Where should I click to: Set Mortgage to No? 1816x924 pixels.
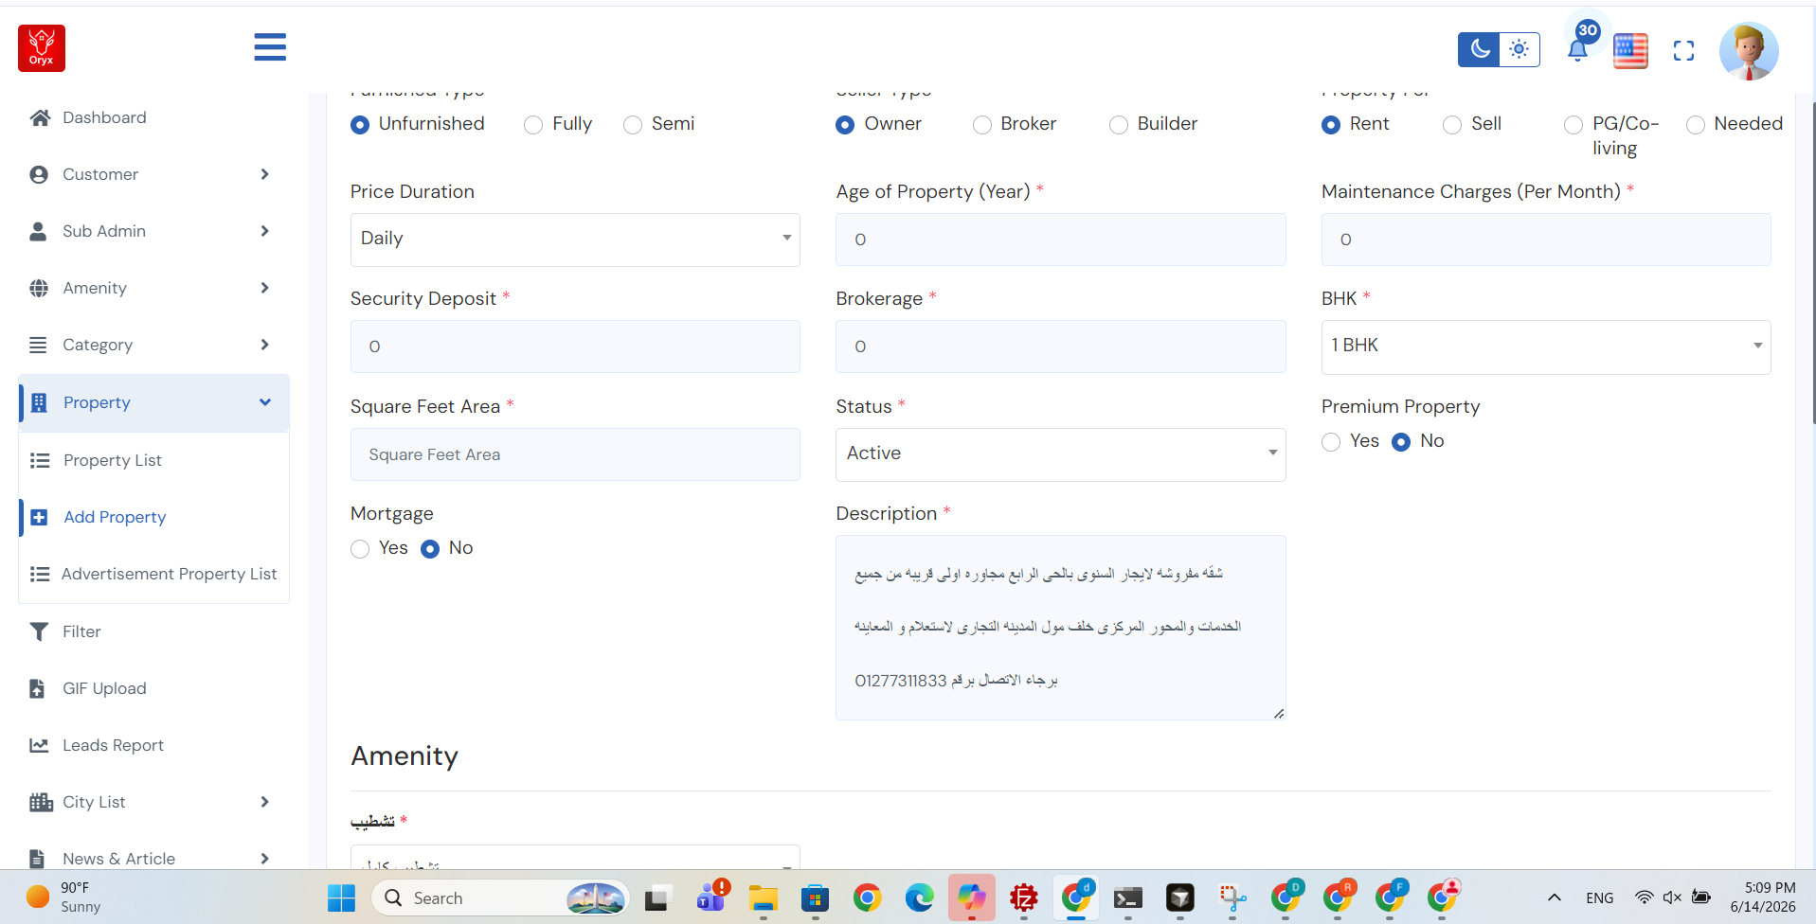(430, 549)
